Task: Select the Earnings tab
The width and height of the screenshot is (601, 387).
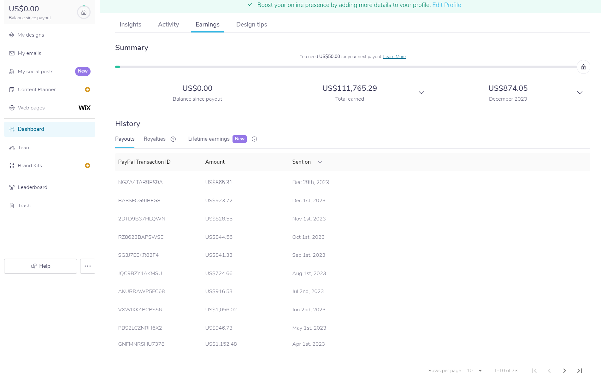Action: tap(207, 25)
